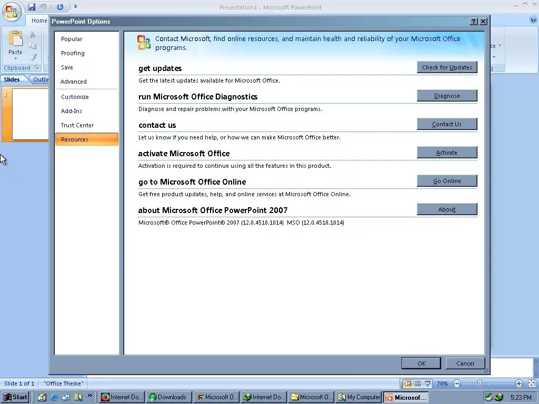This screenshot has height=404, width=539.
Task: Open the Save options category
Action: pyautogui.click(x=87, y=67)
